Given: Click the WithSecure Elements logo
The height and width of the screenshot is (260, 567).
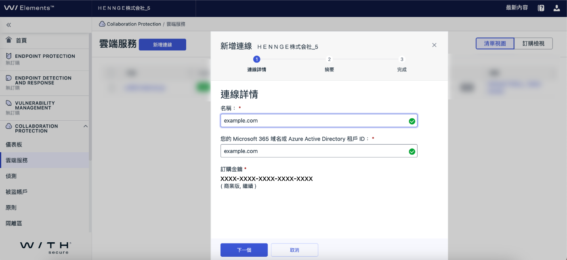Looking at the screenshot, I should (29, 8).
